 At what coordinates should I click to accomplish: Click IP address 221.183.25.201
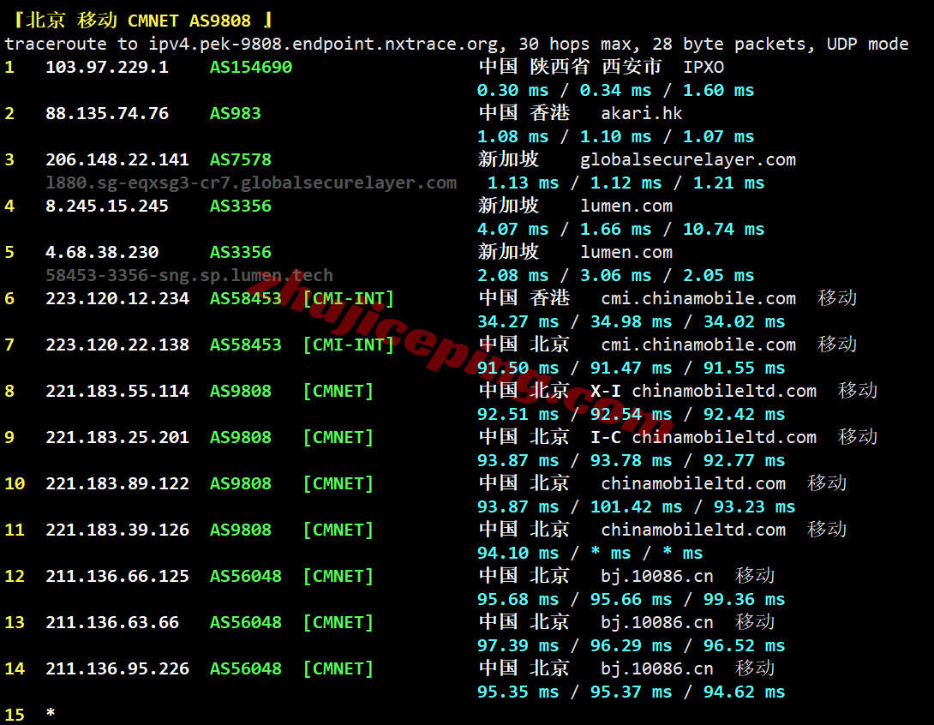(117, 437)
